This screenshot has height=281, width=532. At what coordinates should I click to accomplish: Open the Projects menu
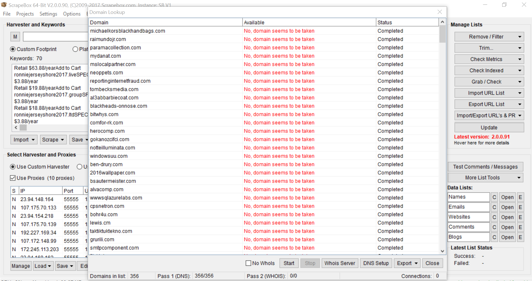point(25,14)
